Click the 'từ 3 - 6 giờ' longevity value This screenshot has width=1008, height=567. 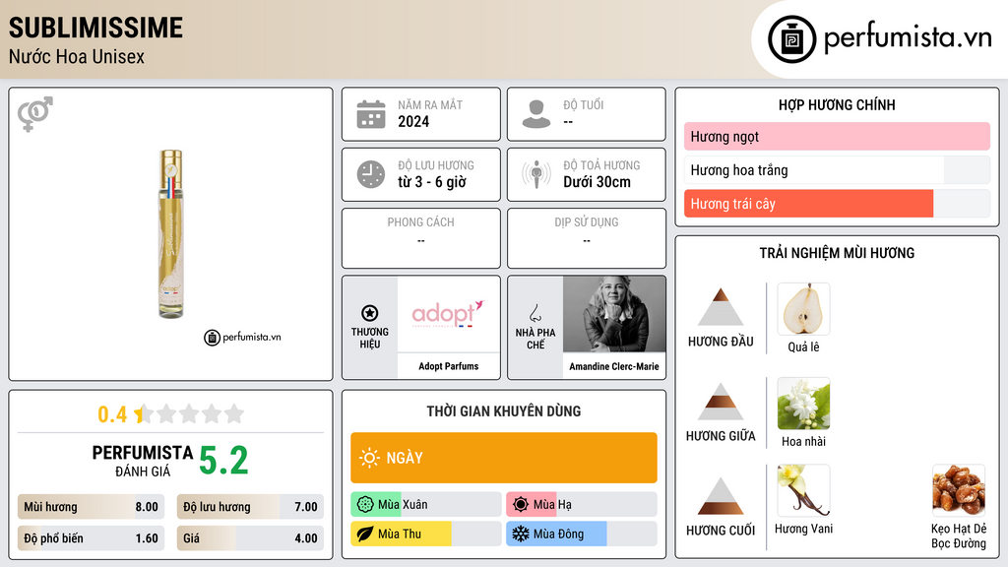(x=432, y=182)
